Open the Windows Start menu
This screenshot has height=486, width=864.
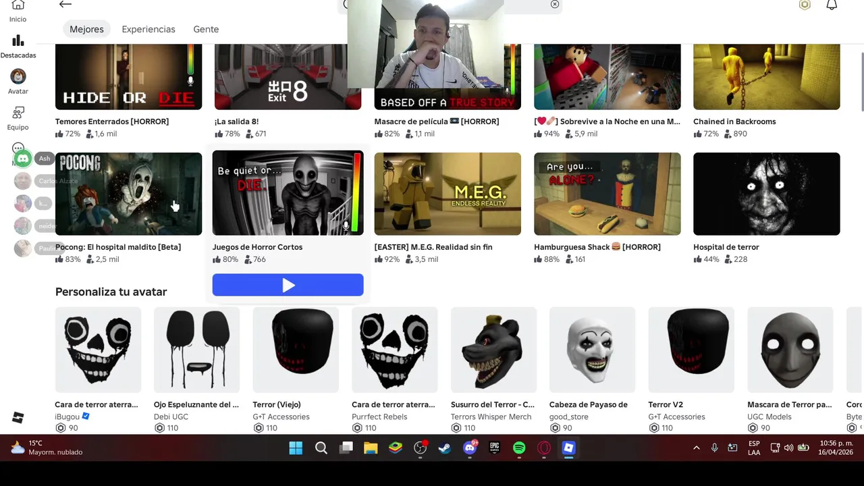pyautogui.click(x=296, y=448)
